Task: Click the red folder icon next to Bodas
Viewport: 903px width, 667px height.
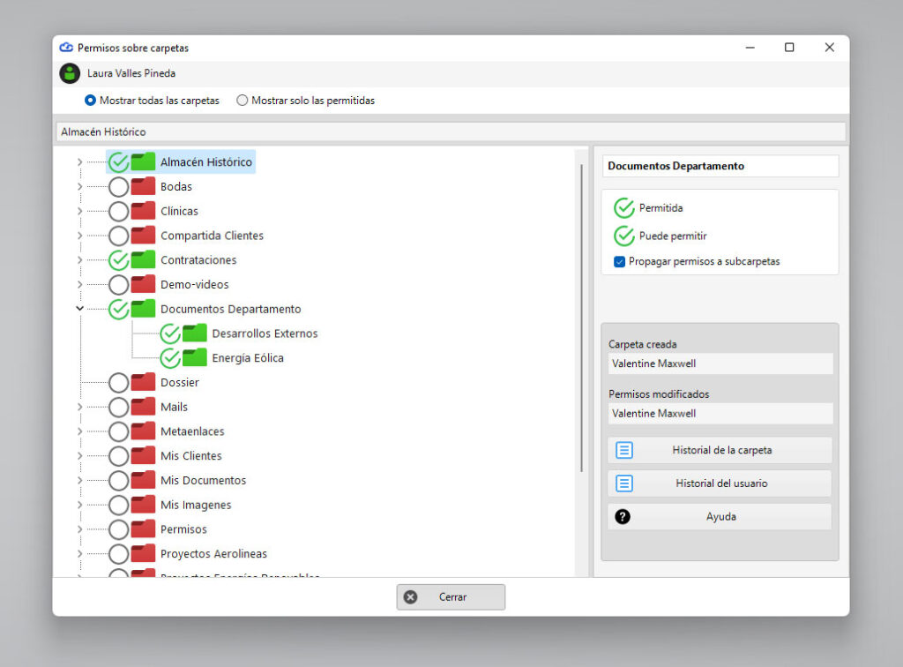Action: pyautogui.click(x=143, y=186)
